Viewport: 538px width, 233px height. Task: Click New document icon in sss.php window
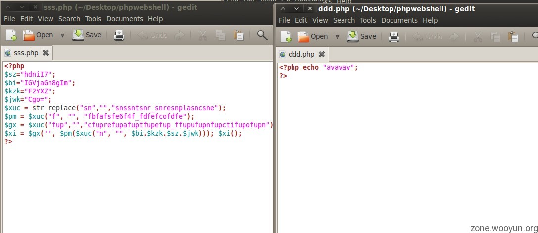(11, 35)
